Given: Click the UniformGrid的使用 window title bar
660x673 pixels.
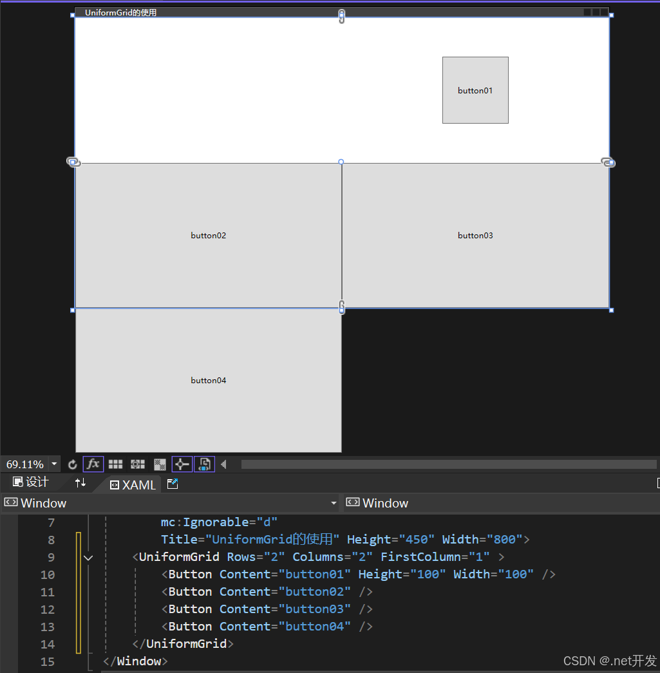Looking at the screenshot, I should [x=341, y=12].
